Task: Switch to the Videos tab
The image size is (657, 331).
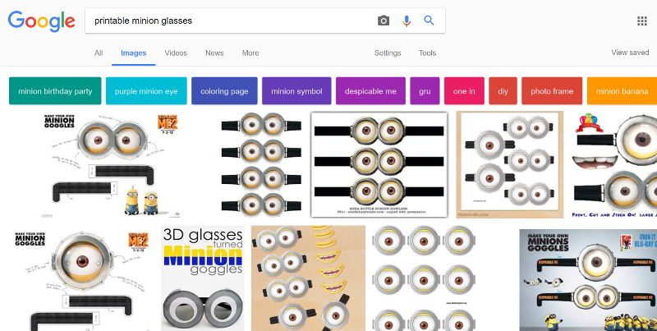Action: pyautogui.click(x=176, y=53)
